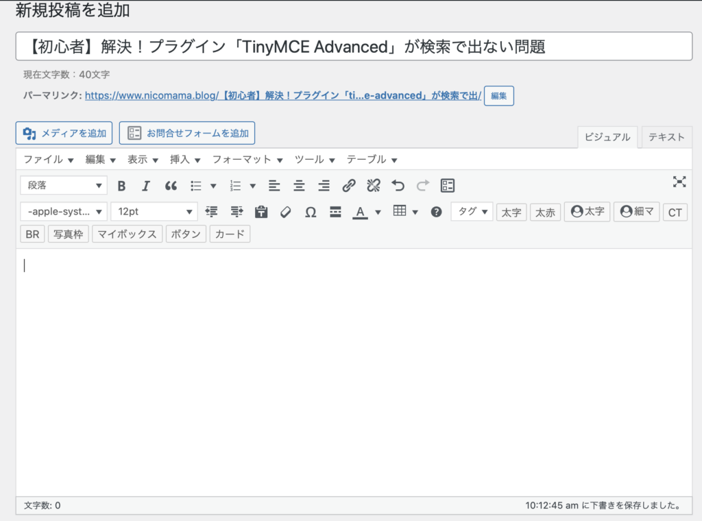Click the 太赤 quicktag button

tap(545, 212)
